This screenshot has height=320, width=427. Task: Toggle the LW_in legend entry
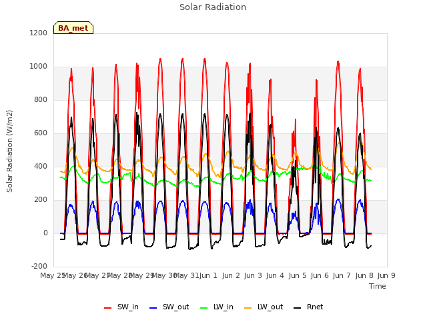click(217, 307)
